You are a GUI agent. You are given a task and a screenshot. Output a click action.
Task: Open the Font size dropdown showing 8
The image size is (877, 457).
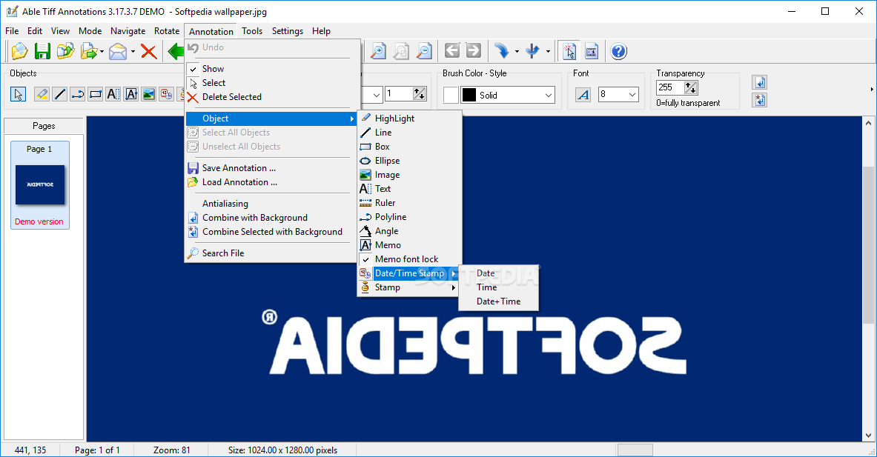pos(632,94)
